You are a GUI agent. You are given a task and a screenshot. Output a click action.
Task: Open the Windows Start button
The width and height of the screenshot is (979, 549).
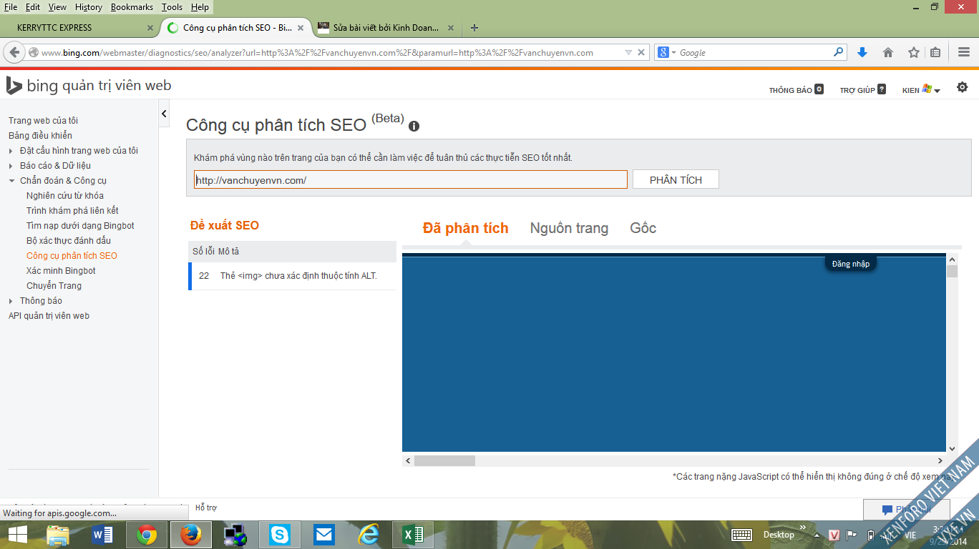point(17,535)
